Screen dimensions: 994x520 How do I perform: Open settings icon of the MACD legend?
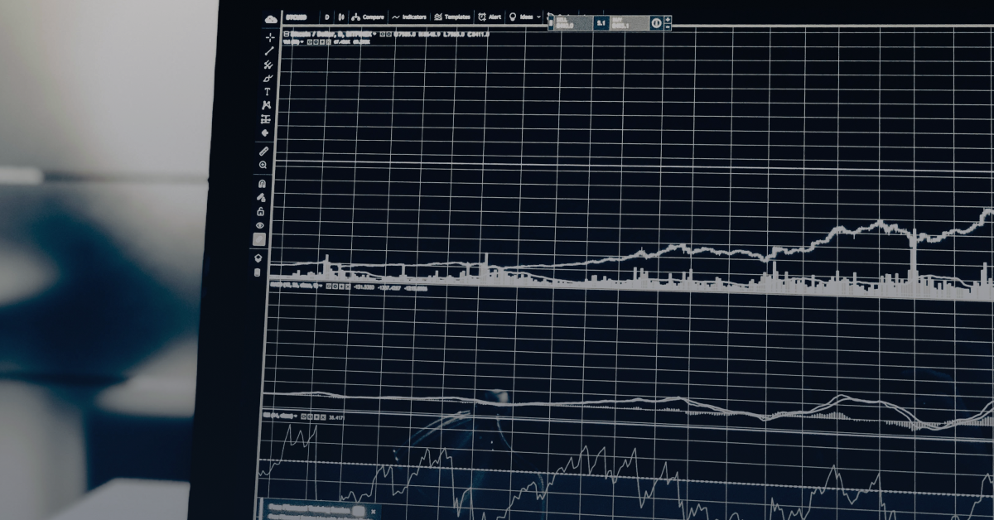pos(335,286)
